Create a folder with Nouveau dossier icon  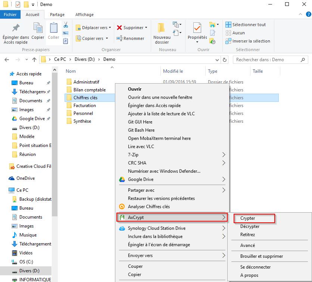pos(162,28)
